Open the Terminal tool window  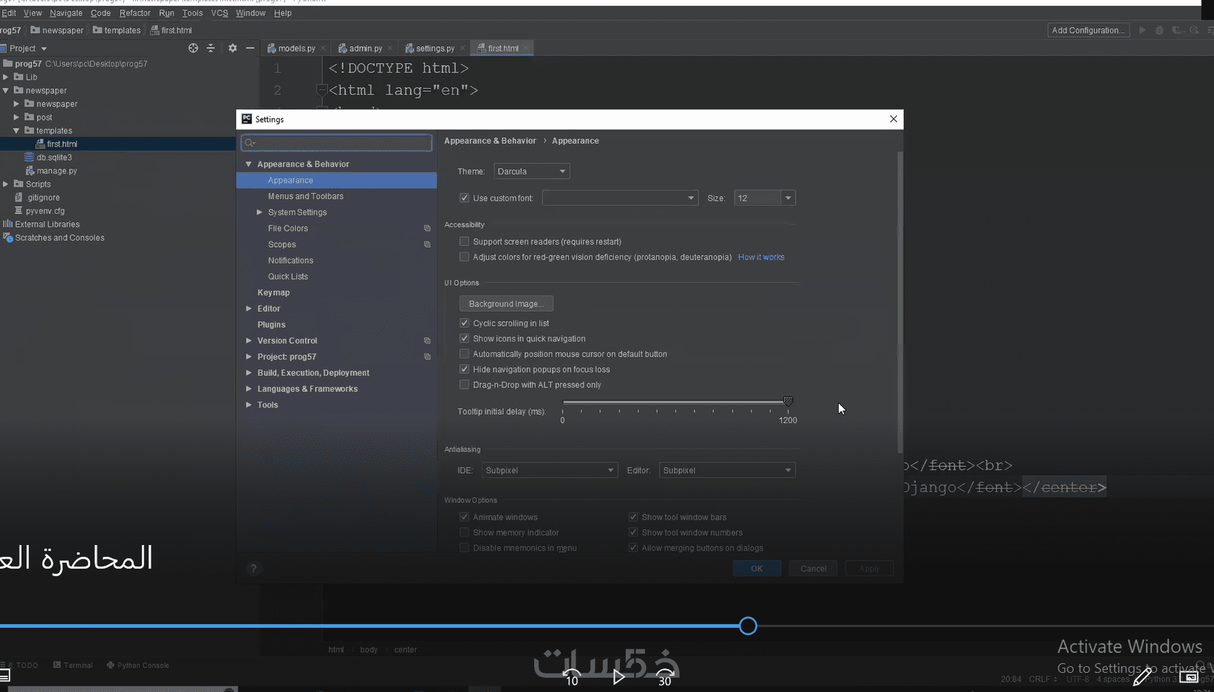pyautogui.click(x=73, y=665)
